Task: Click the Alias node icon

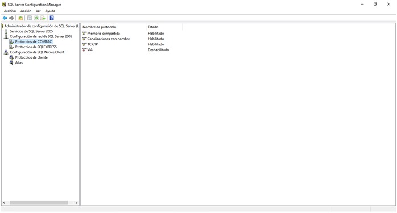Action: tap(11, 62)
